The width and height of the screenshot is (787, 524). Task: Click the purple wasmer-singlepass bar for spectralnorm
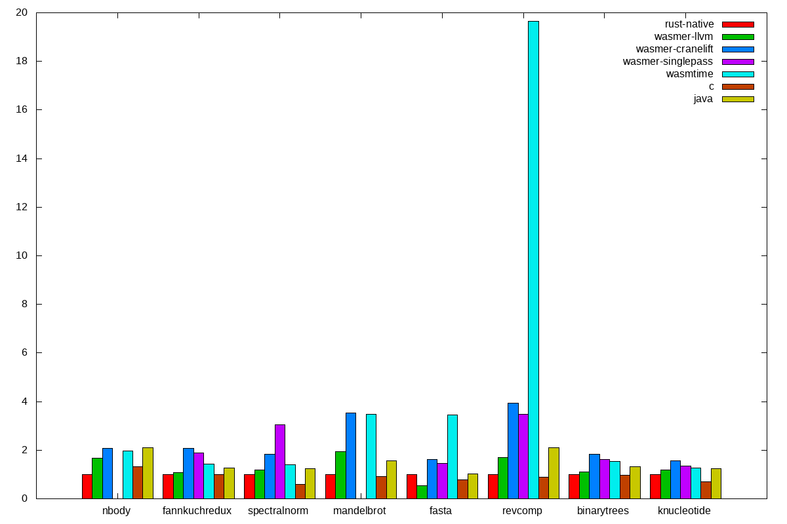click(x=280, y=462)
